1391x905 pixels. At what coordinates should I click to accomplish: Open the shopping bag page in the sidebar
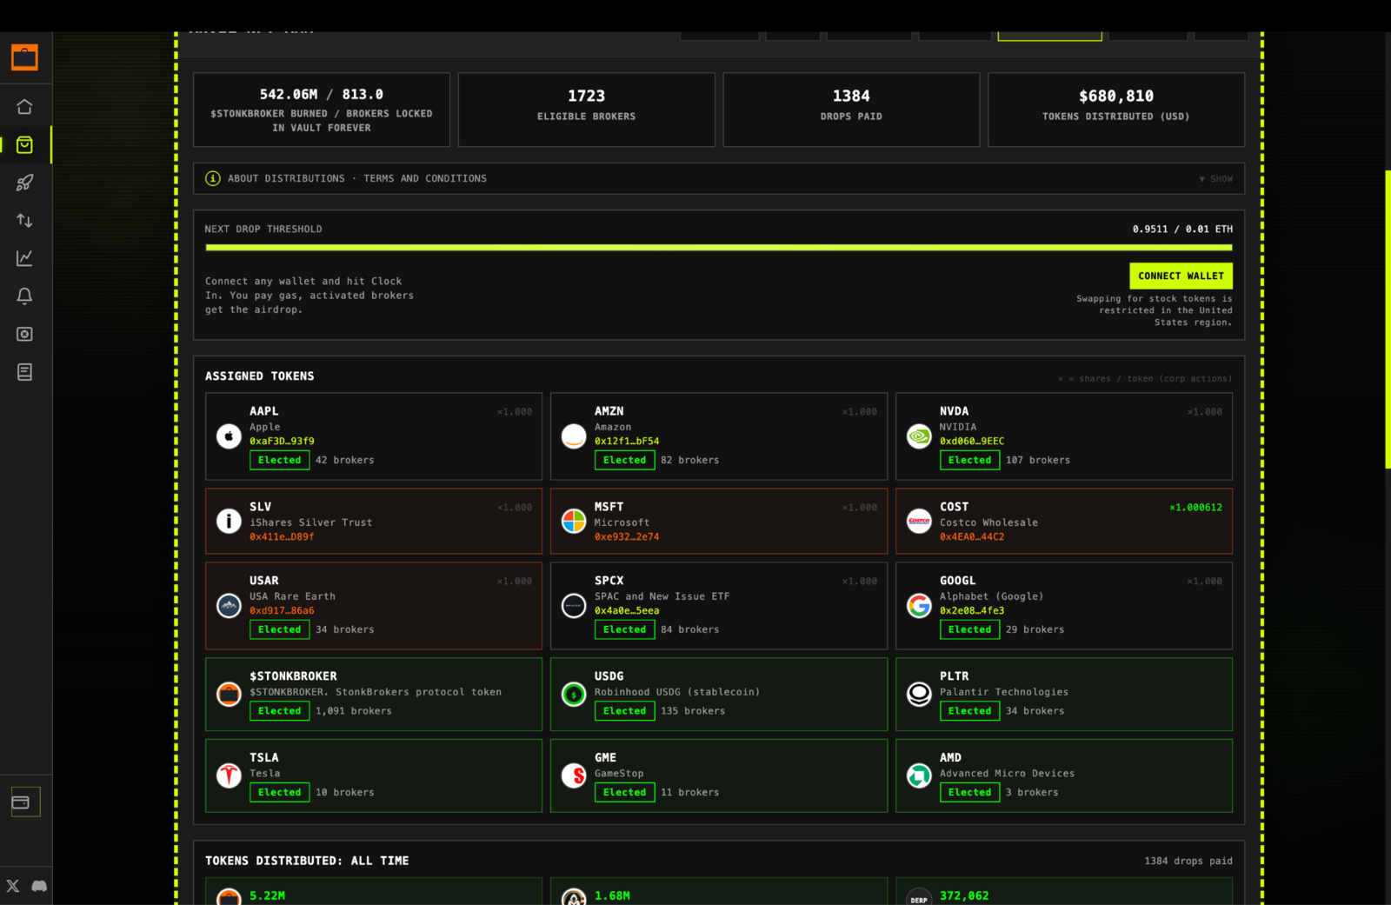pyautogui.click(x=24, y=145)
